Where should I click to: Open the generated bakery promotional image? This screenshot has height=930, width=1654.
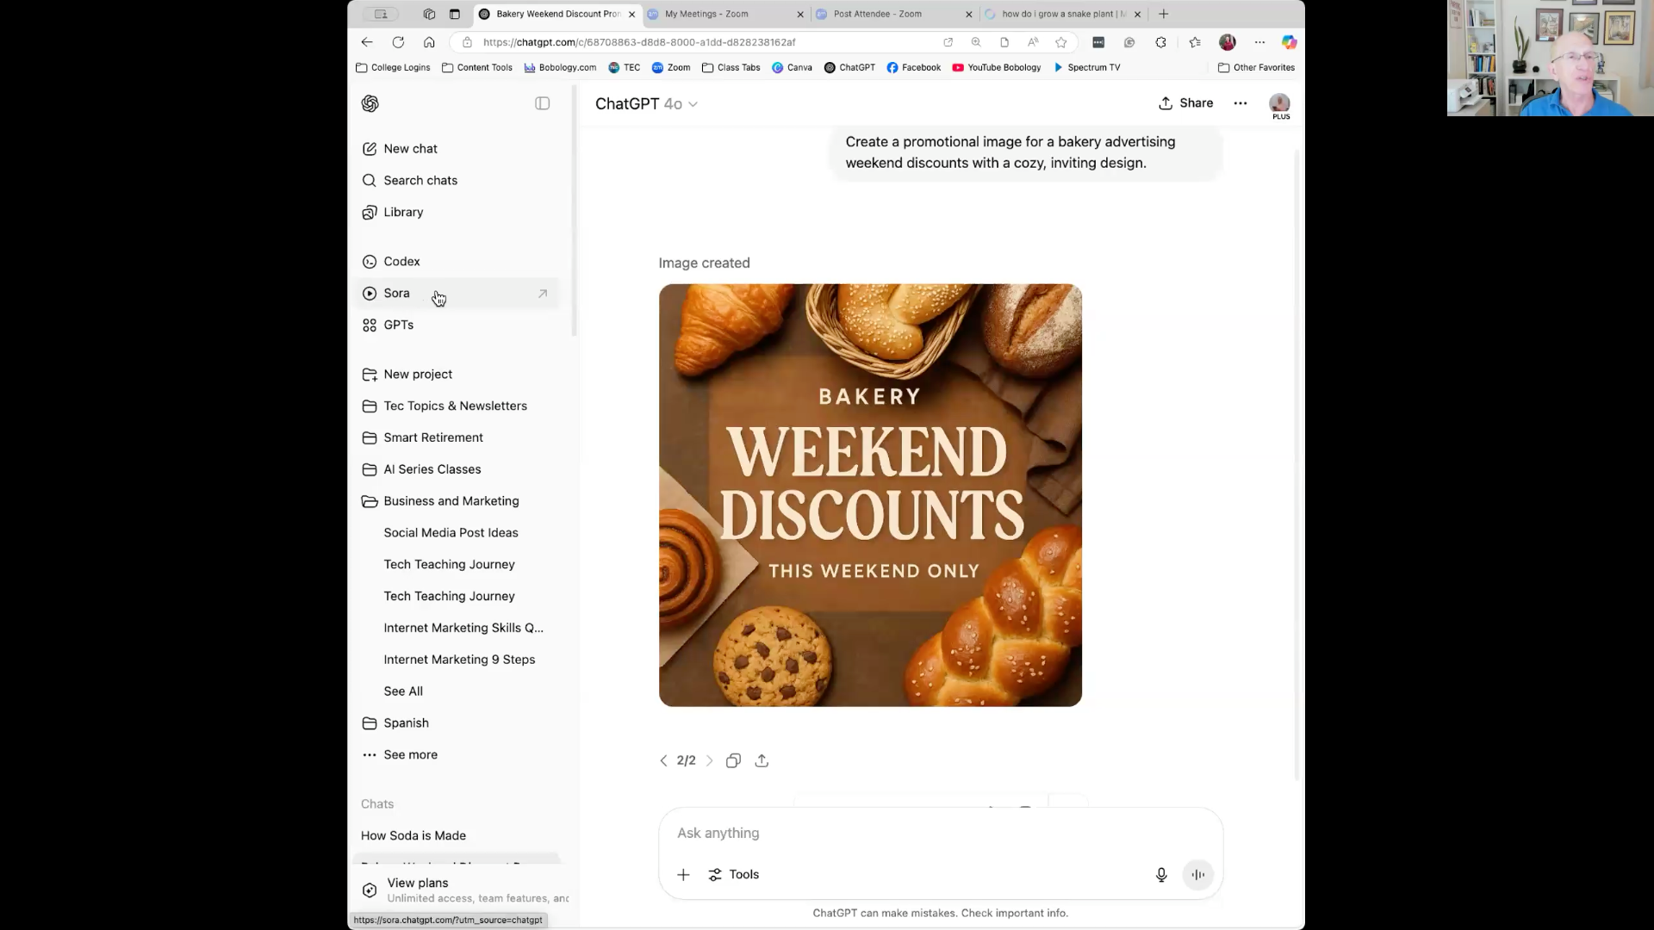point(870,495)
